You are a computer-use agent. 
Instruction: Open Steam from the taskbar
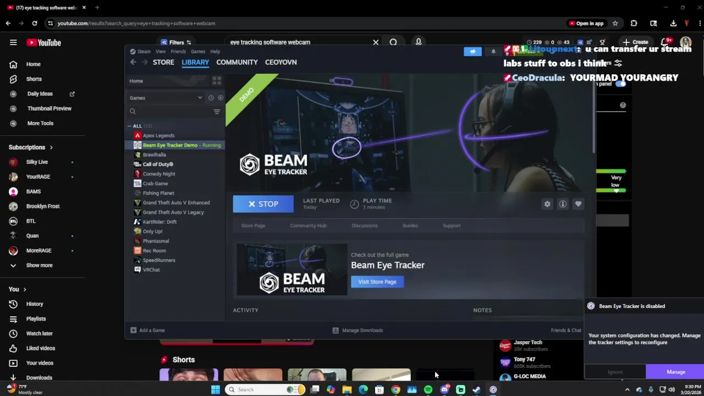point(476,389)
